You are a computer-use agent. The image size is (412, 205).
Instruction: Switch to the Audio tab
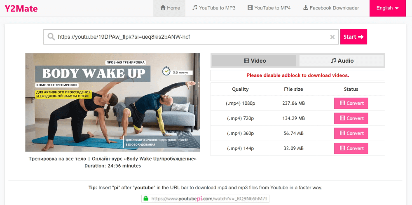pyautogui.click(x=342, y=61)
